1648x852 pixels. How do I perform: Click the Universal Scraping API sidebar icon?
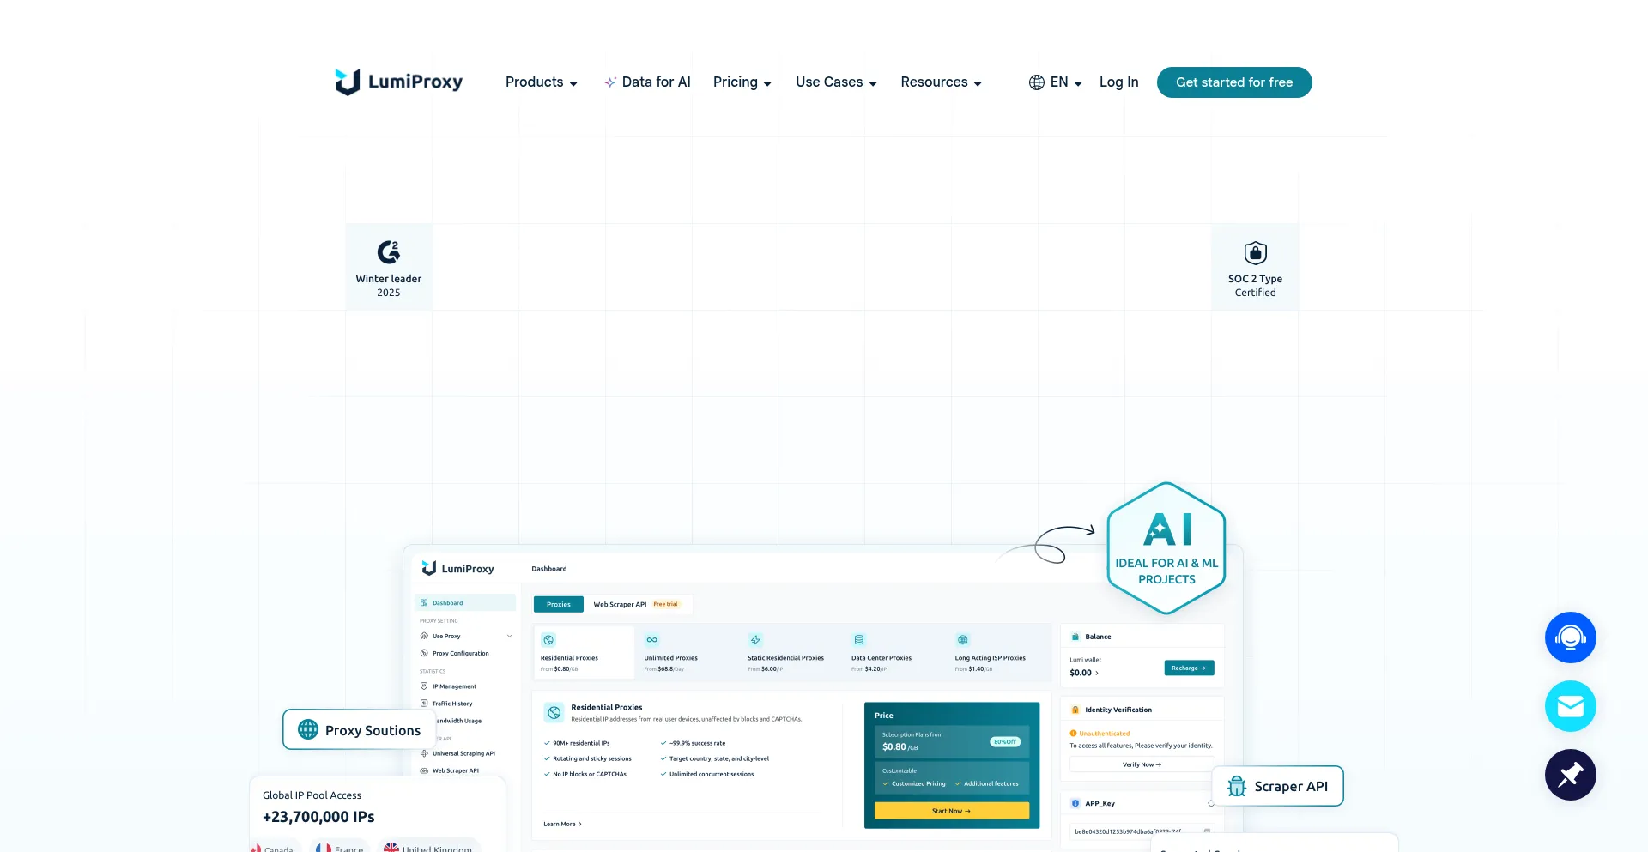point(424,753)
